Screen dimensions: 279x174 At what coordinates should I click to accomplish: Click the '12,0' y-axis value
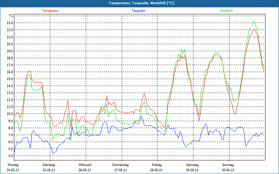(x=10, y=100)
